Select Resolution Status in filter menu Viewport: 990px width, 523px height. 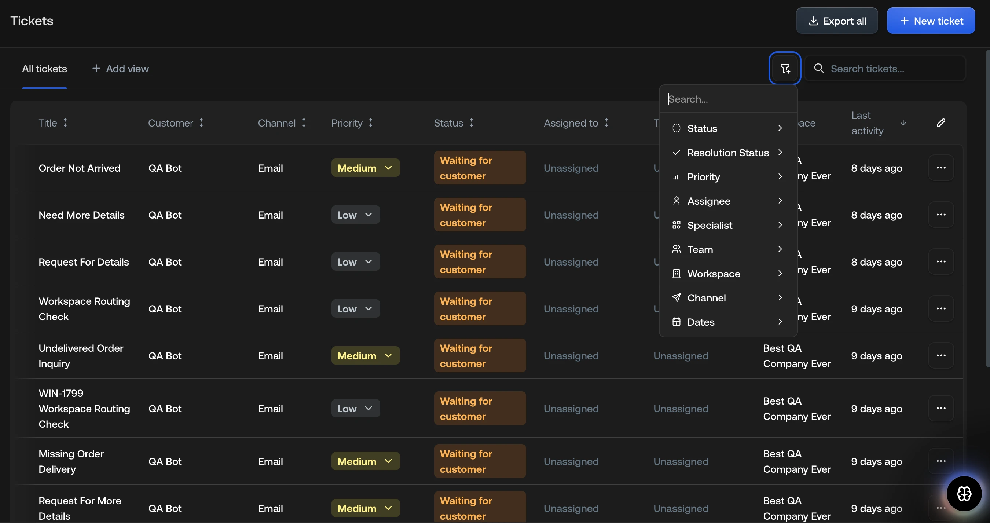click(x=728, y=153)
